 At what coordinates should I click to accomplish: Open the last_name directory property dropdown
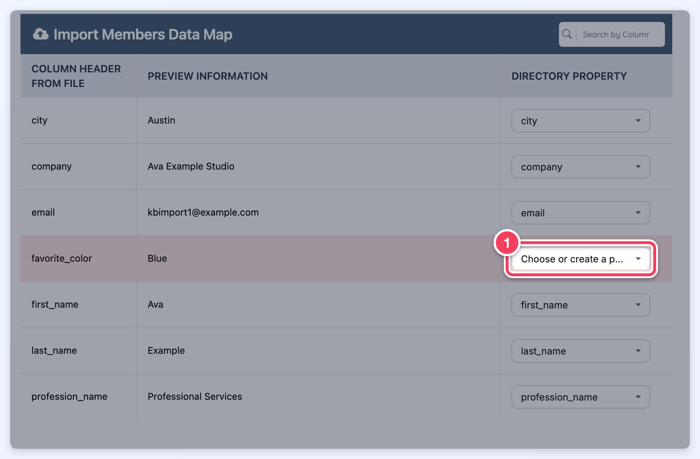coord(581,351)
